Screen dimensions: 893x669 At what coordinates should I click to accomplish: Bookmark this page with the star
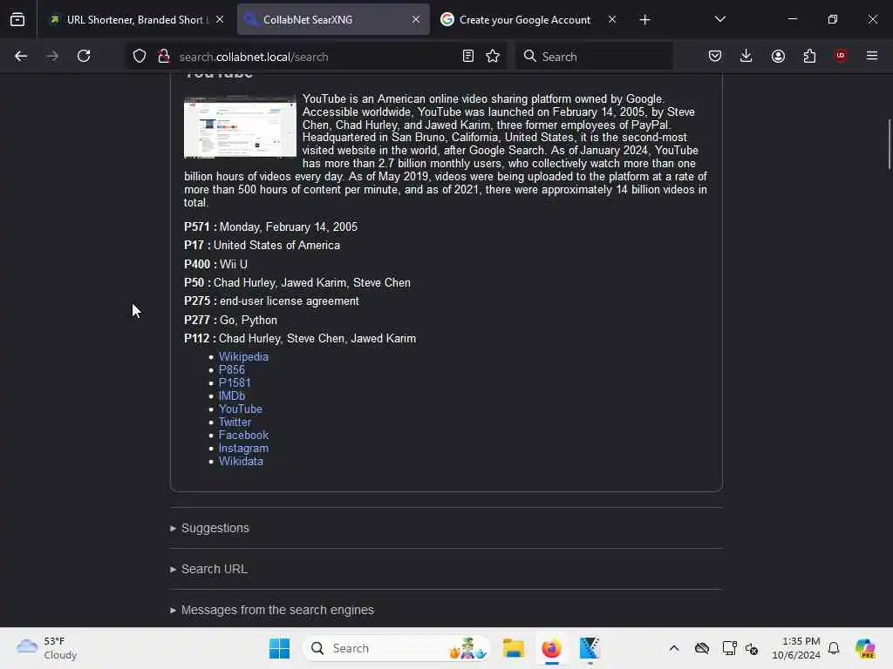tap(493, 56)
